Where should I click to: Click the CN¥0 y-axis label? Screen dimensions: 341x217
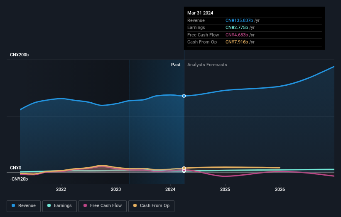(x=16, y=168)
